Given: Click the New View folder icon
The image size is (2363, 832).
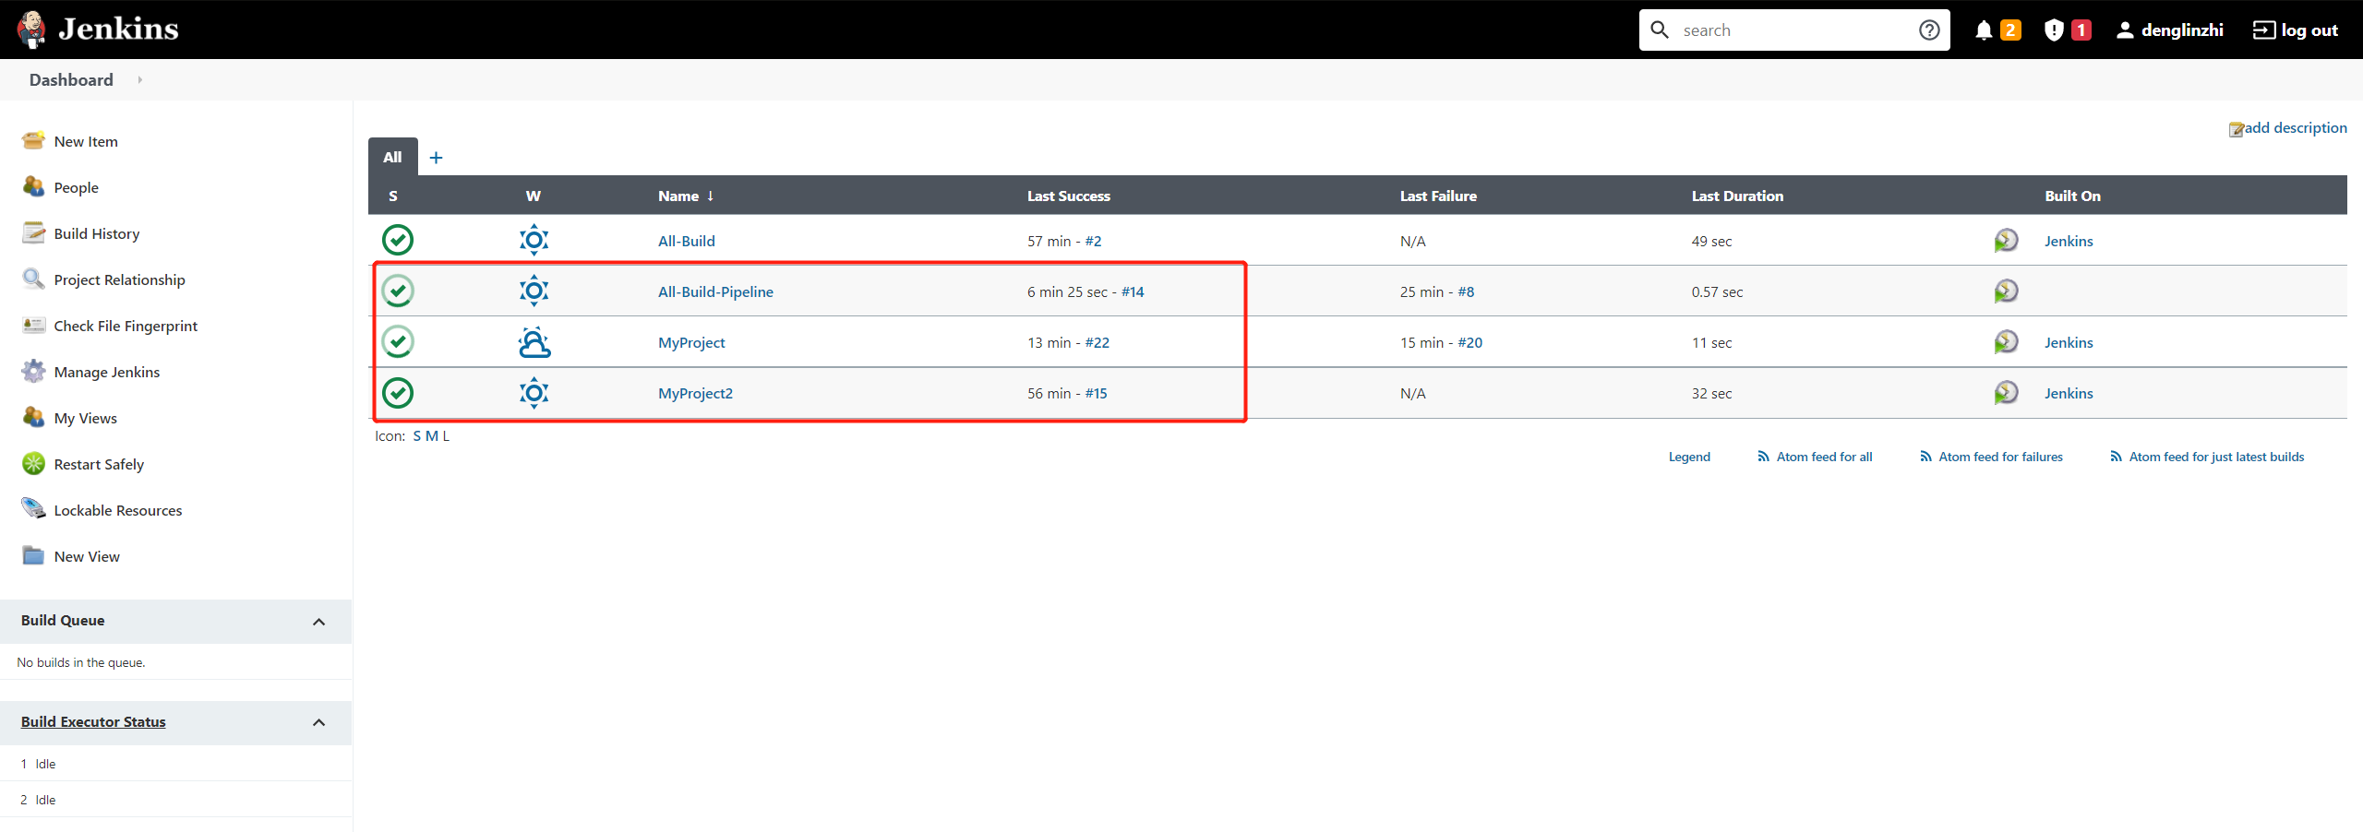Looking at the screenshot, I should coord(33,556).
